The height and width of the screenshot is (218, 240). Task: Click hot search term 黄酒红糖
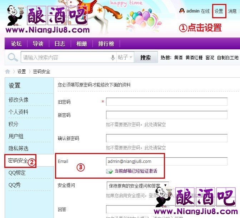point(194,58)
